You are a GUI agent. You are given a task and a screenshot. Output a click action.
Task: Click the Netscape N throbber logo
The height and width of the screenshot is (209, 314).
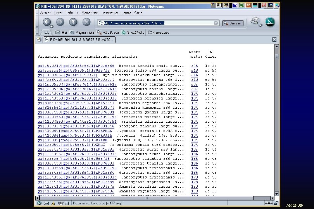[x=270, y=22]
